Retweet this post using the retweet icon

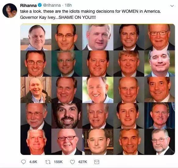pyautogui.click(x=48, y=162)
